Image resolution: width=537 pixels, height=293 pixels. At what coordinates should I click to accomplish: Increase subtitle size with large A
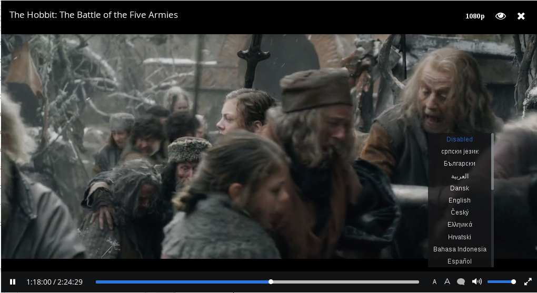447,281
